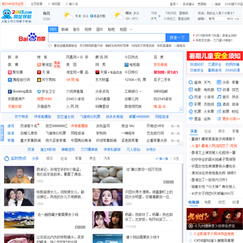Open the garlic cloves news thumbnail

pyautogui.click(x=107, y=175)
